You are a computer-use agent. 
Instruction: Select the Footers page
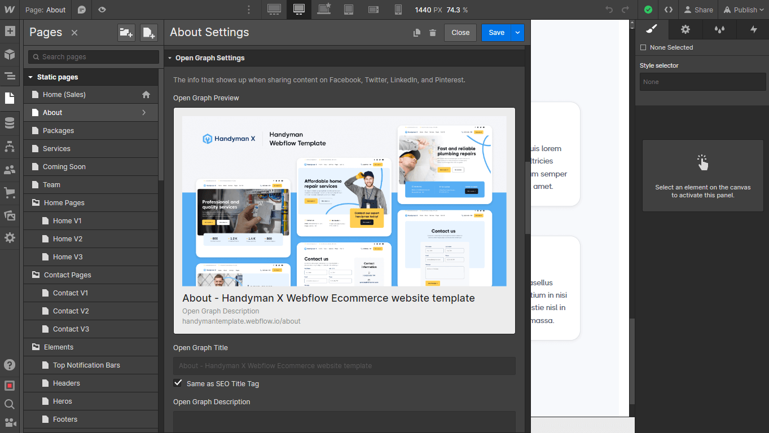pos(91,419)
